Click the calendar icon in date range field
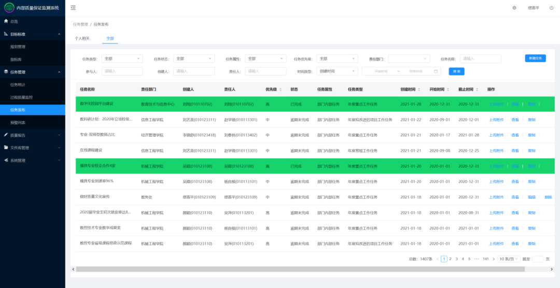 [436, 71]
